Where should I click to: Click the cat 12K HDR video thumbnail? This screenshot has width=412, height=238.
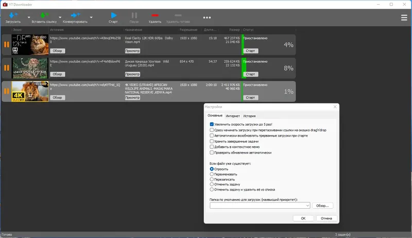coord(30,45)
